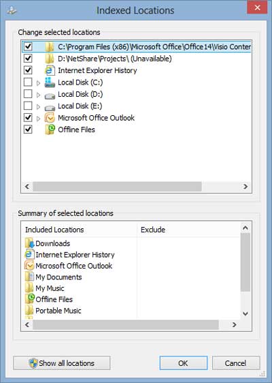
Task: Click right arrow of locations tree scrollbar
Action: pyautogui.click(x=245, y=187)
